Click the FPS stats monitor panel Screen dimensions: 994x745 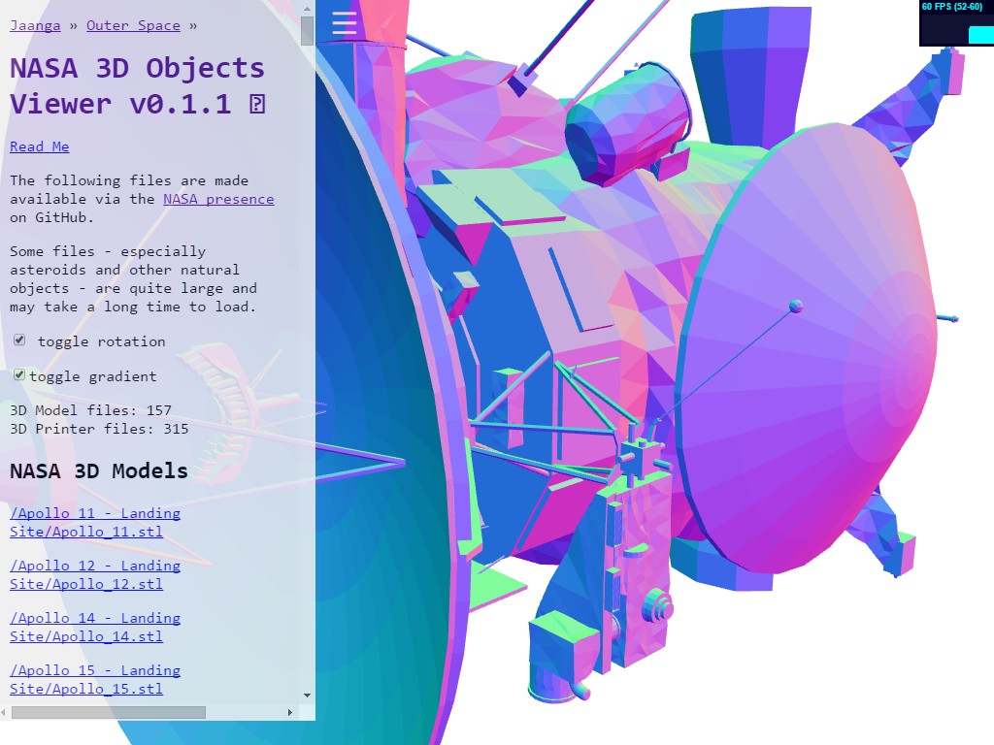955,23
